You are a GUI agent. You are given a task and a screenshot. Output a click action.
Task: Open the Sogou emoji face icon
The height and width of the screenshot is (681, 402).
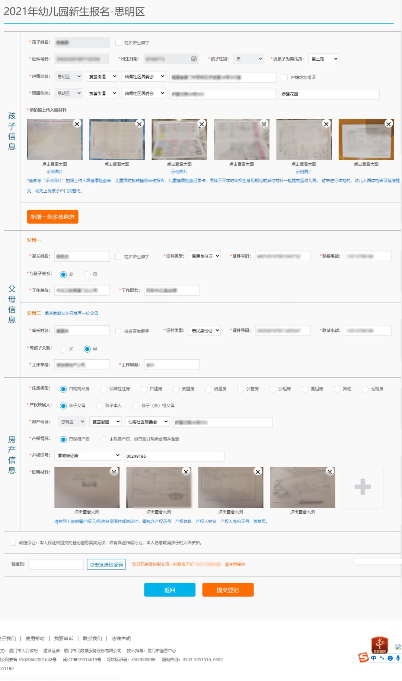click(390, 658)
